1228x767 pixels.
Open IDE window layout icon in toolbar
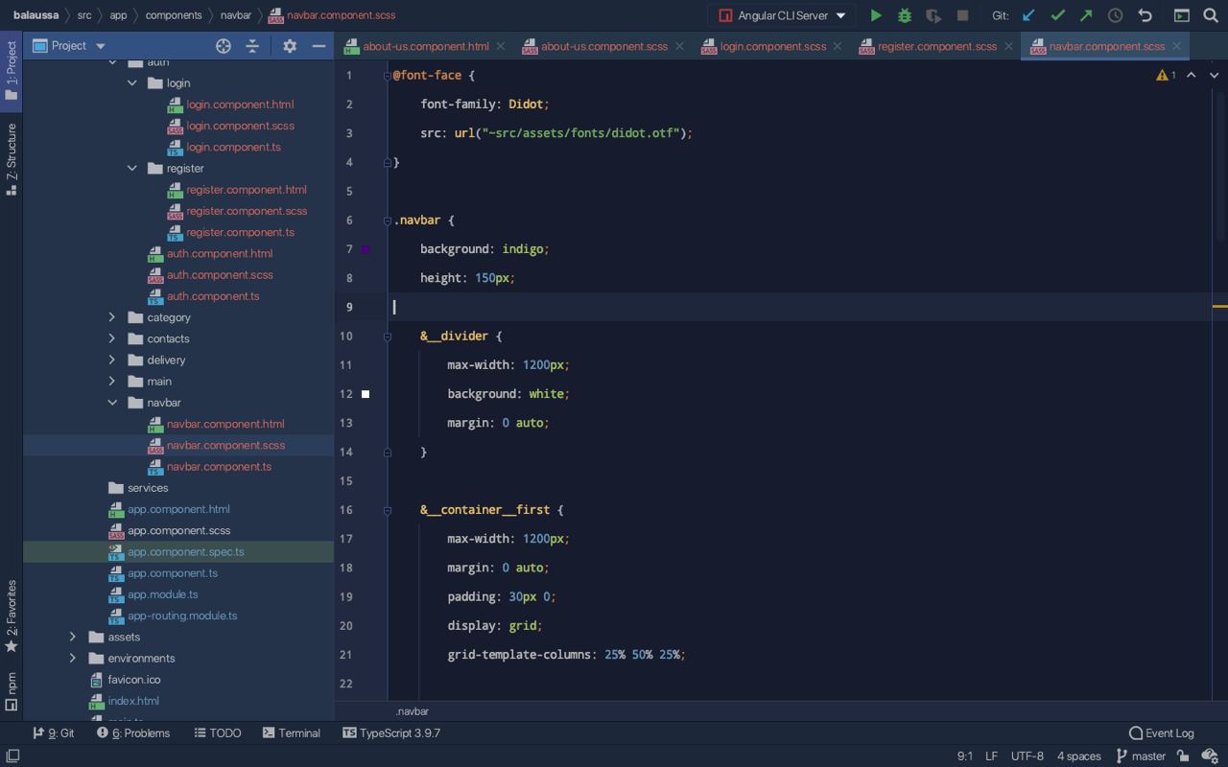[x=1182, y=15]
